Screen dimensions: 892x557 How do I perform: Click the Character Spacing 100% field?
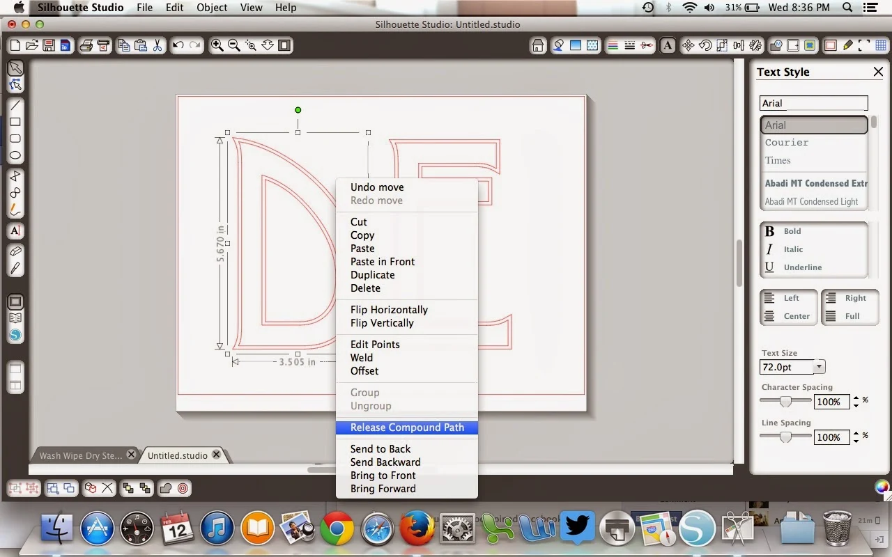click(831, 402)
